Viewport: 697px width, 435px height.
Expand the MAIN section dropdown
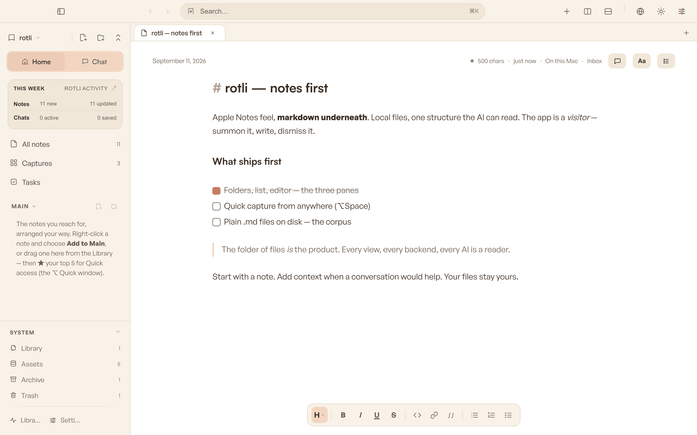point(24,206)
